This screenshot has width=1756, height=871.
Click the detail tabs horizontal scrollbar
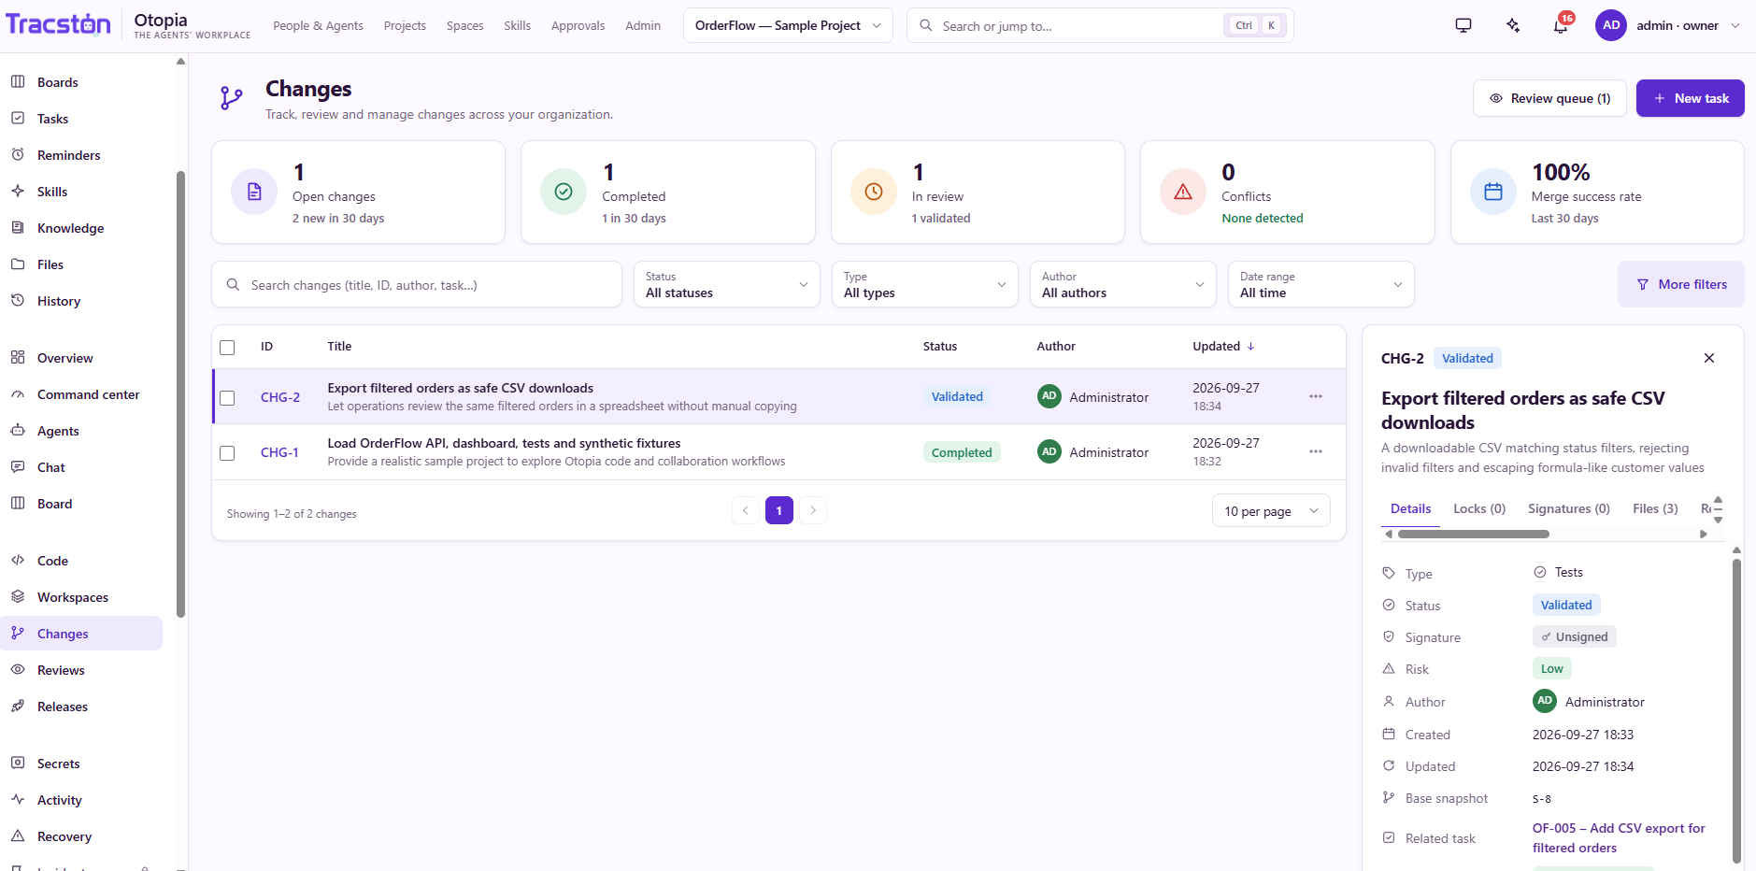1473,535
